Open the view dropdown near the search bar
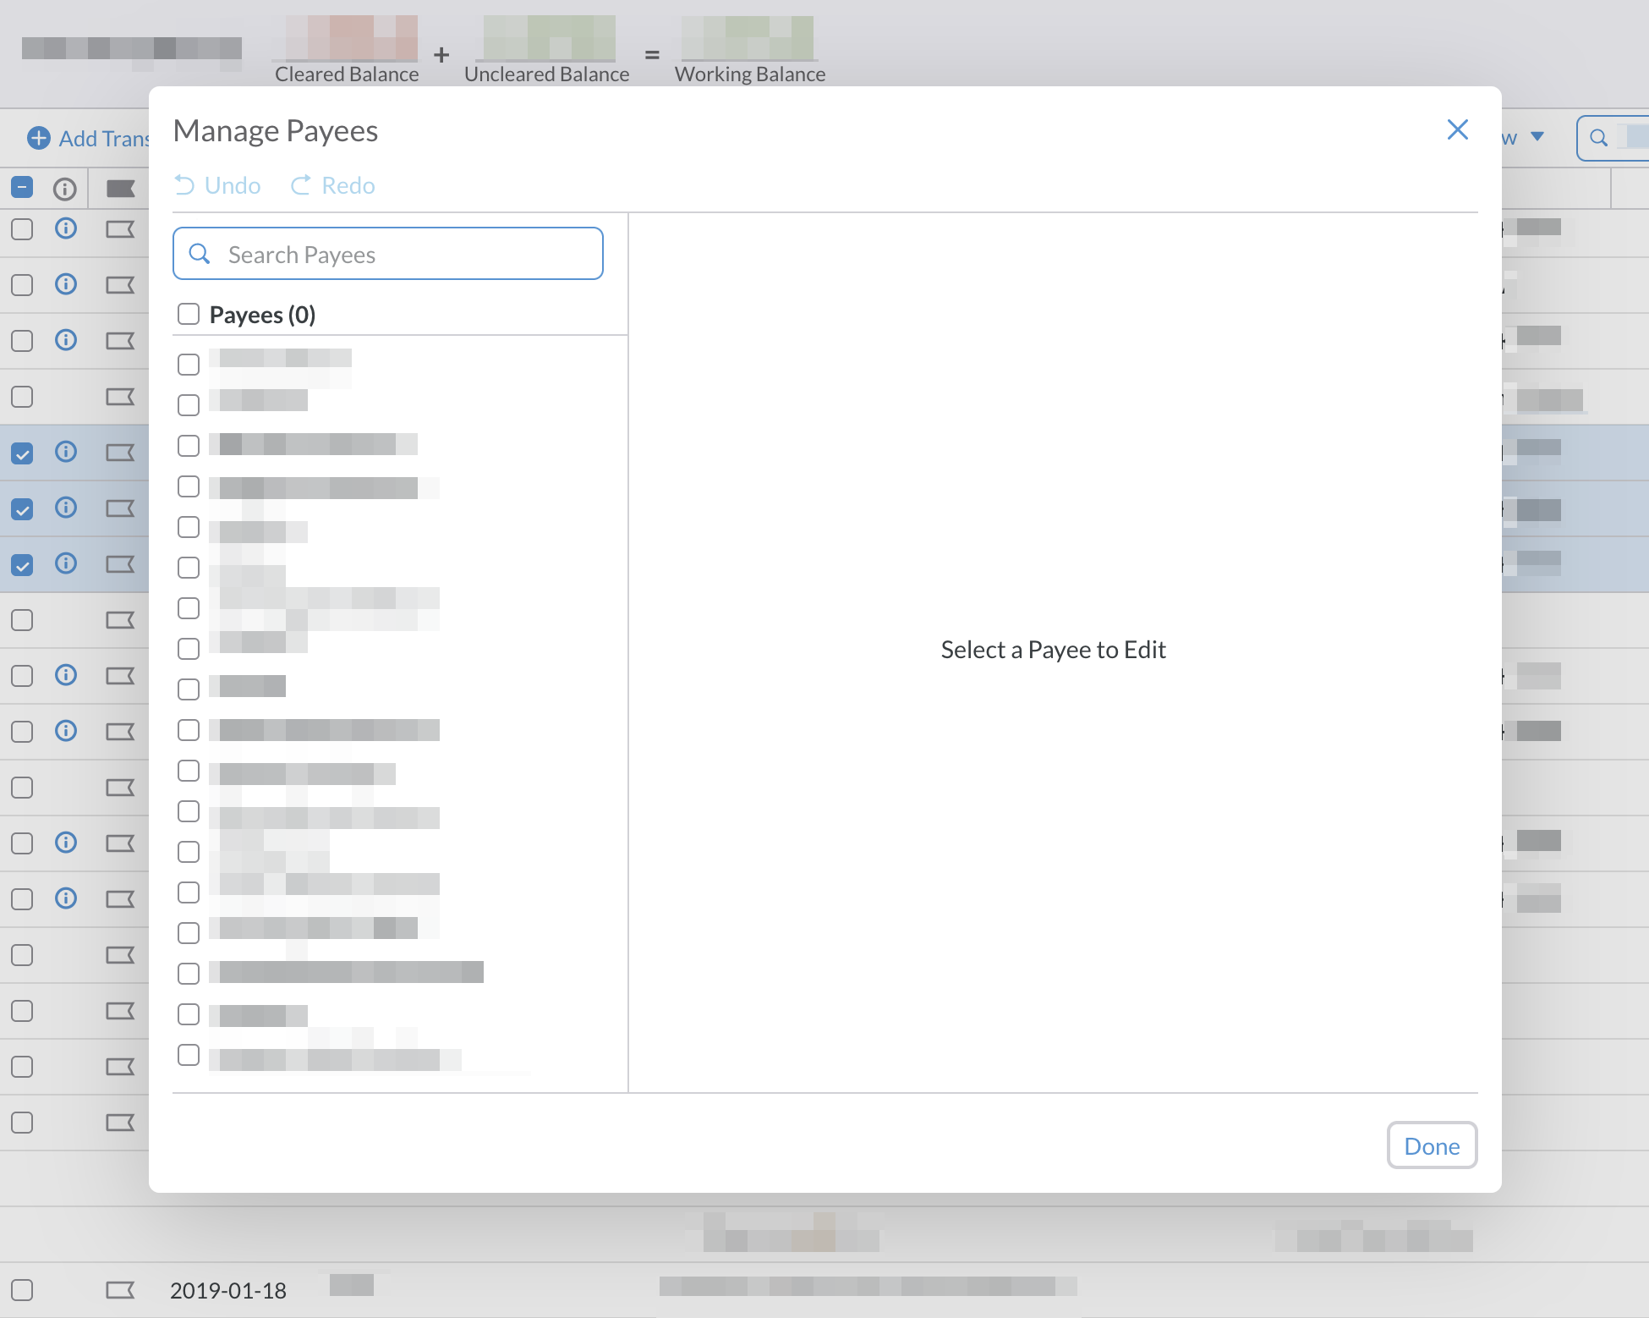 [x=1537, y=137]
